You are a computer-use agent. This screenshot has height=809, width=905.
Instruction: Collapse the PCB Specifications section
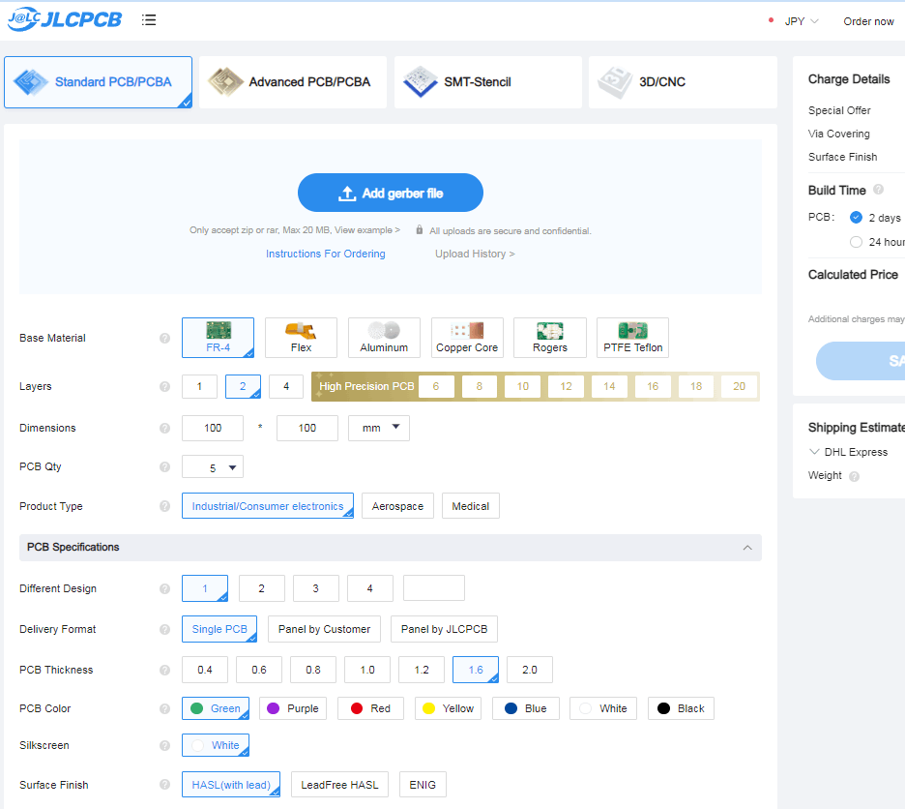[747, 547]
